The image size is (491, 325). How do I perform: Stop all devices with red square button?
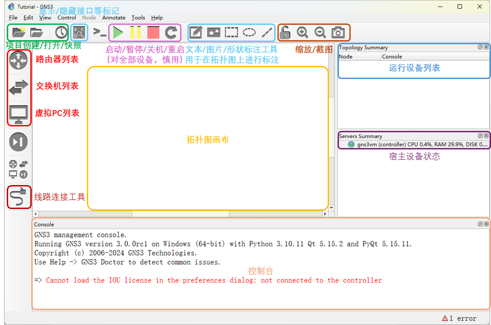153,32
